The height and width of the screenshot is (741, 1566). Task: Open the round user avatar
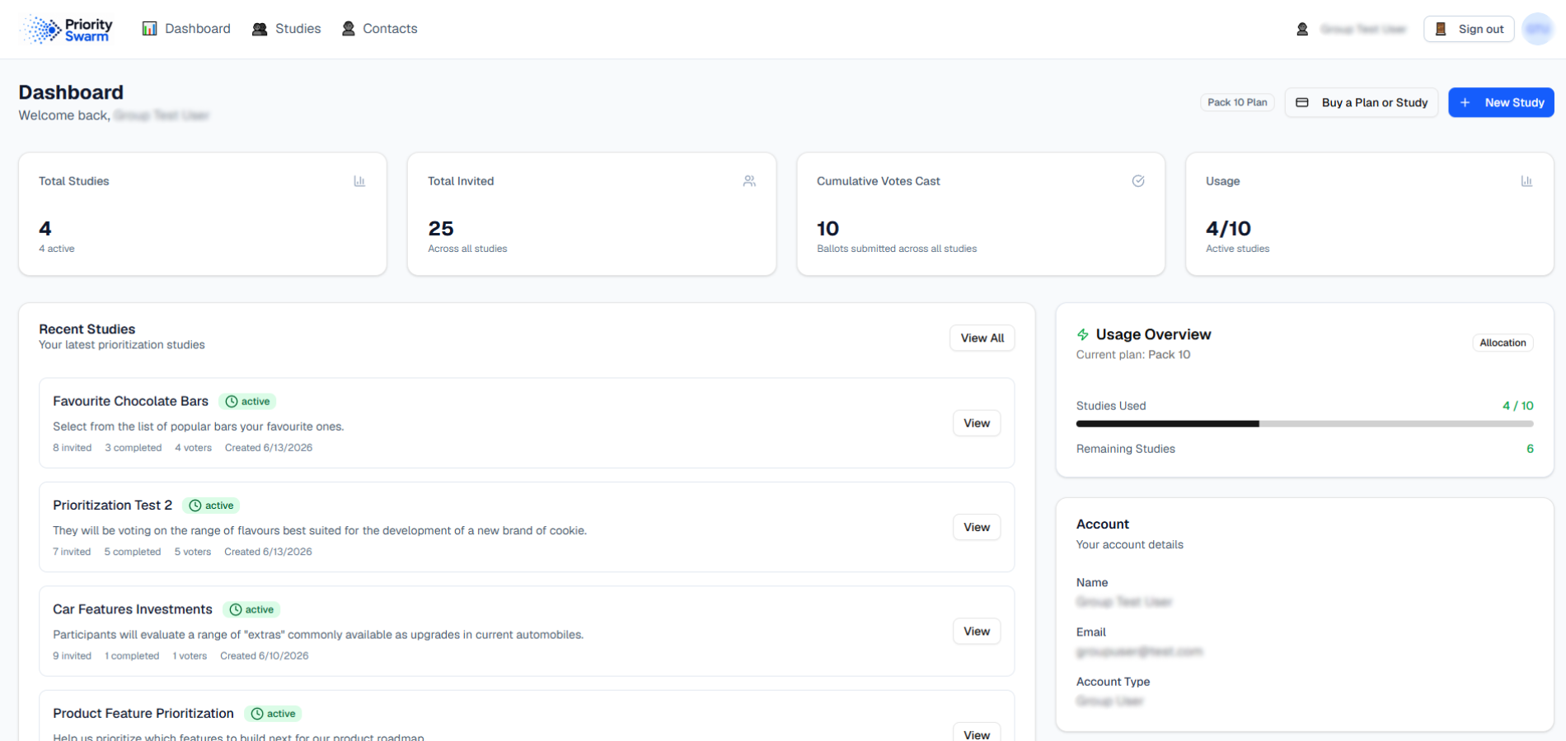pos(1537,29)
